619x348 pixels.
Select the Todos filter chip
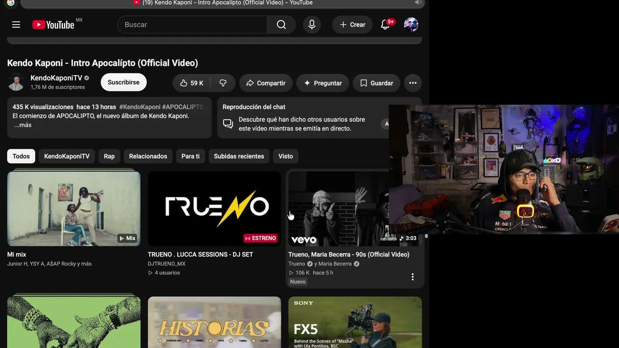click(x=21, y=156)
